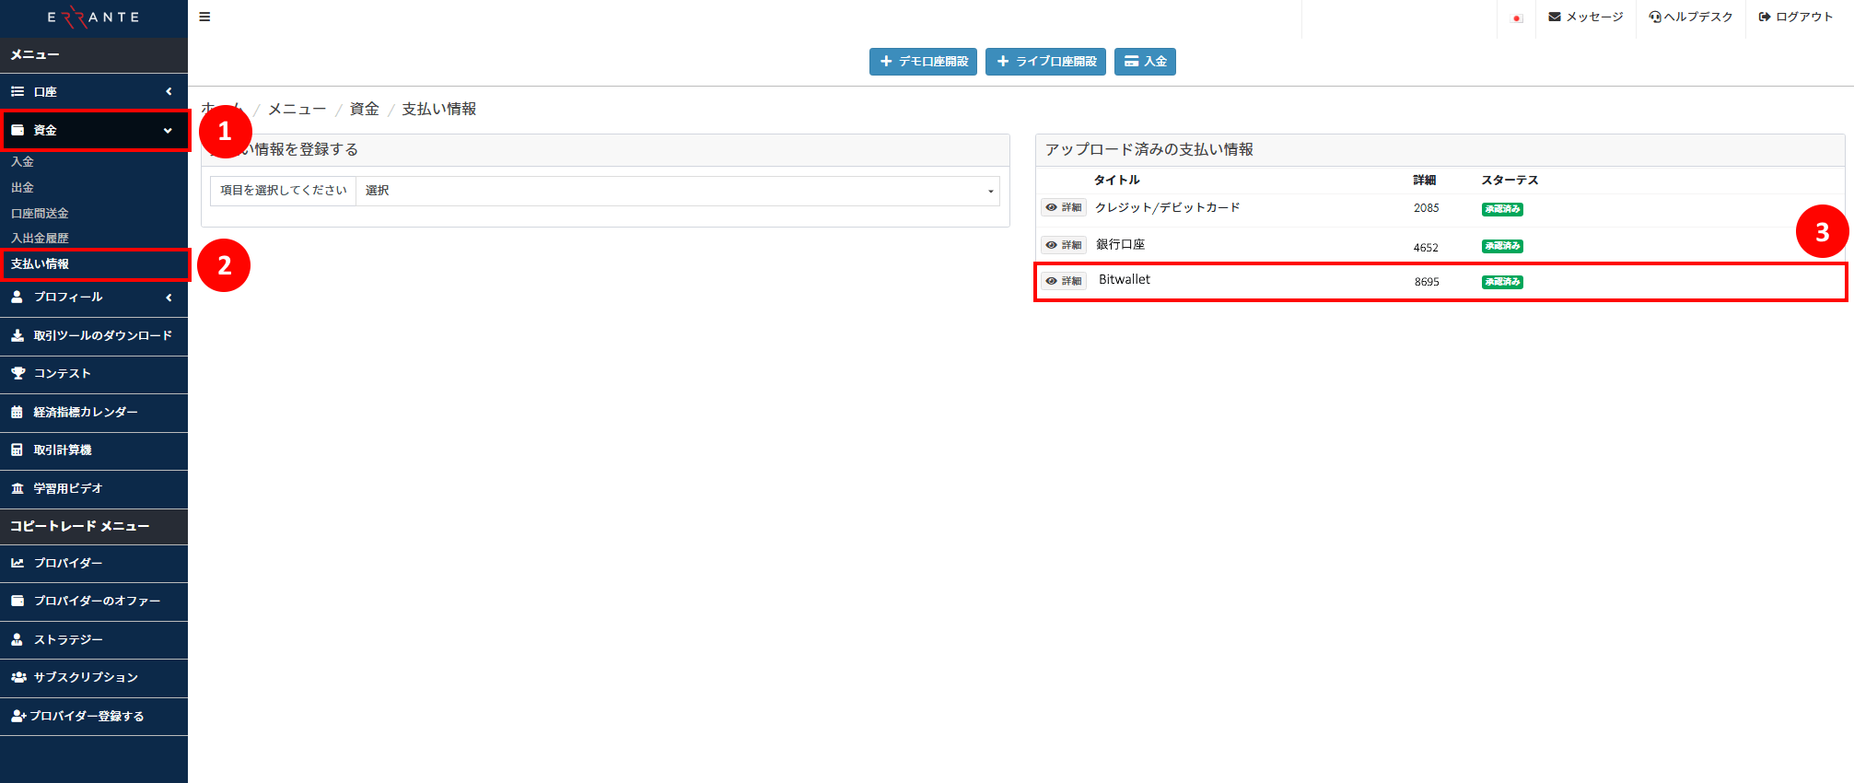This screenshot has width=1854, height=783.
Task: Click ログアウト to sign out
Action: click(1796, 17)
